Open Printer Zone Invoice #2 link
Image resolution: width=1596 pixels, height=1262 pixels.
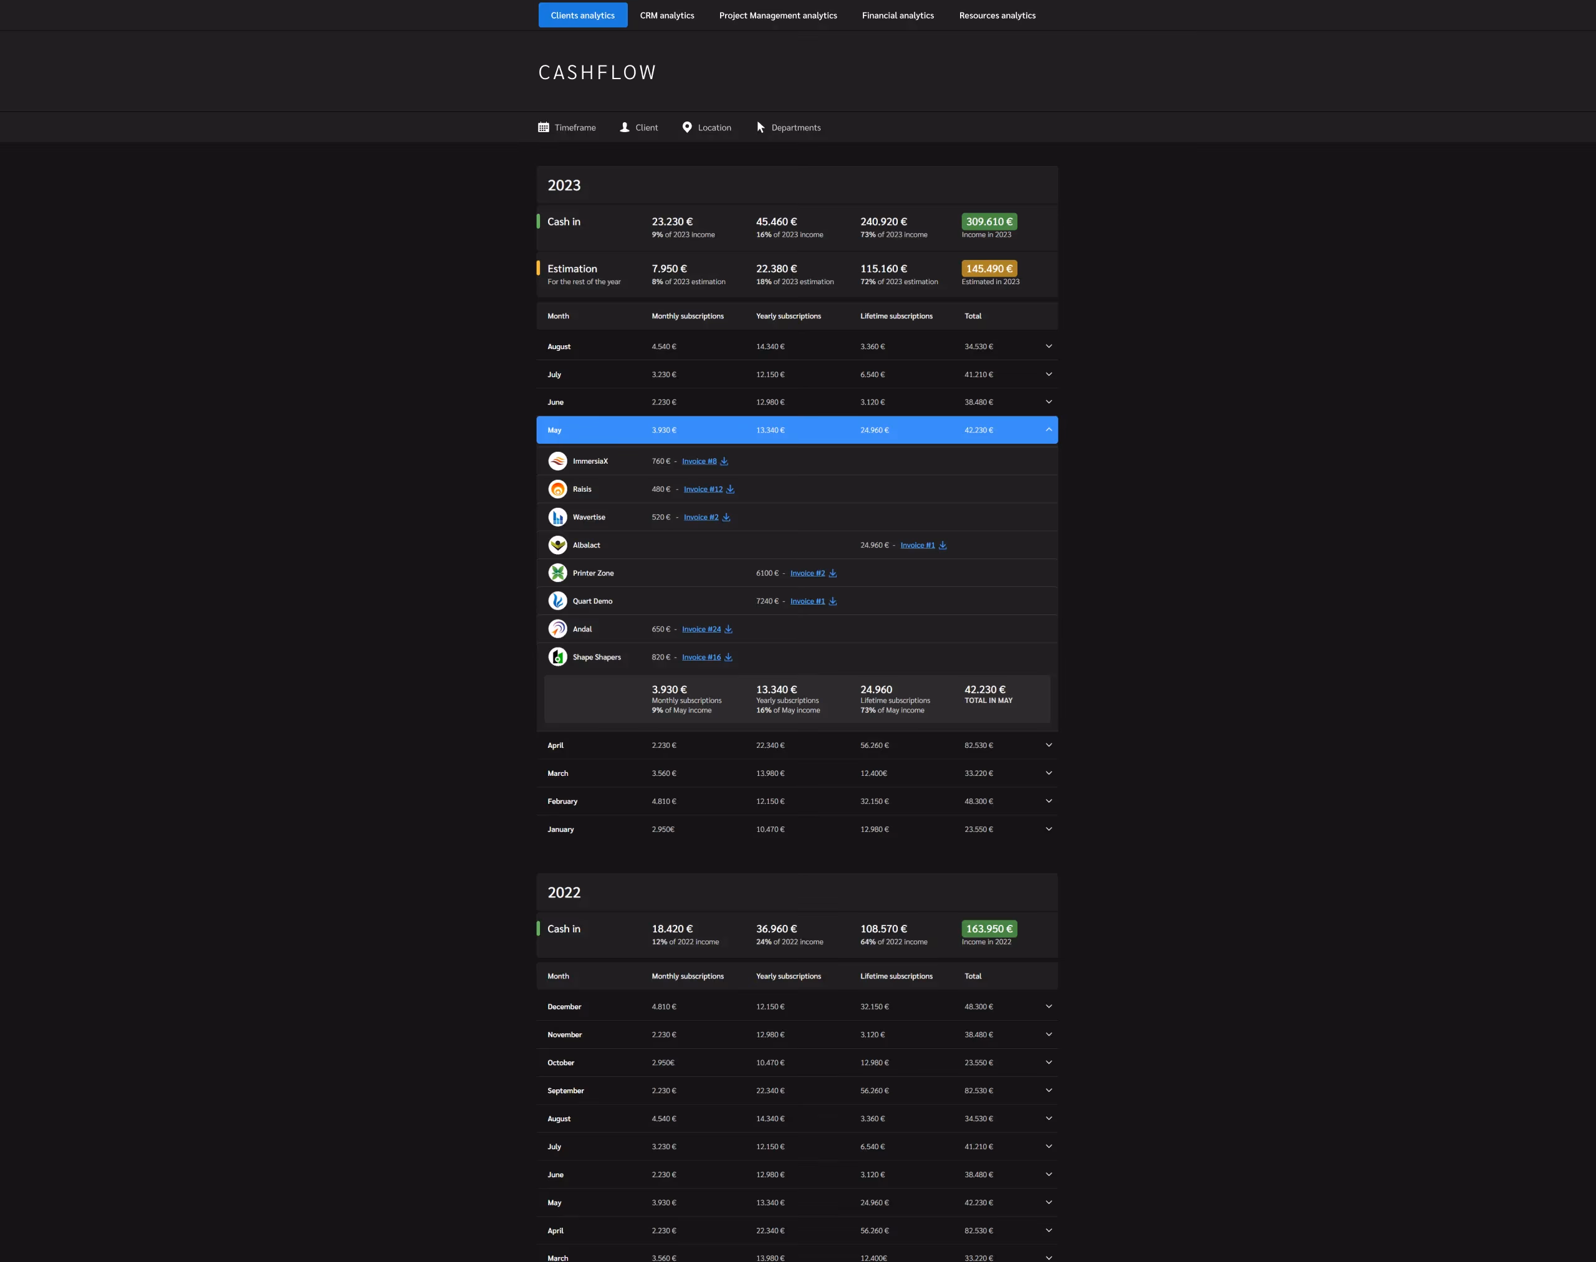[x=807, y=573]
